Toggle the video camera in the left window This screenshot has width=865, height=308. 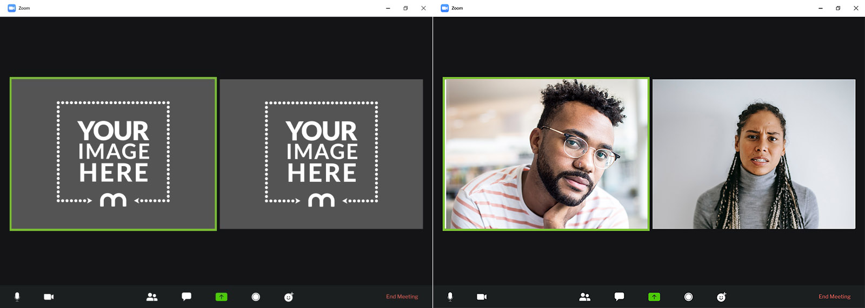[x=49, y=297]
